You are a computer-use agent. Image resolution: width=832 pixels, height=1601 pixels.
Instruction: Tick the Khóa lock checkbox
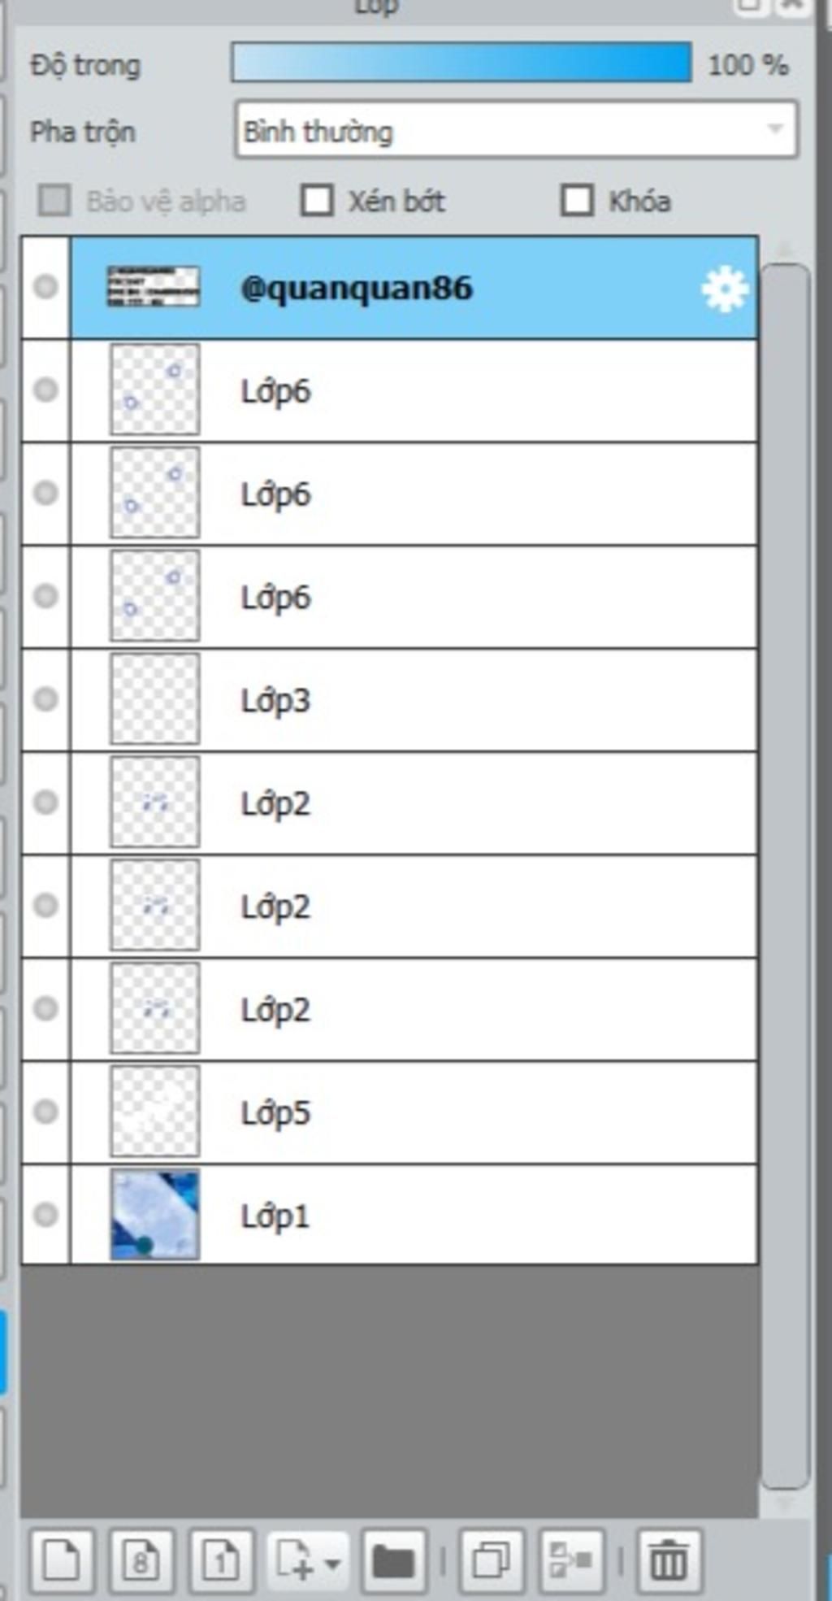(x=577, y=200)
